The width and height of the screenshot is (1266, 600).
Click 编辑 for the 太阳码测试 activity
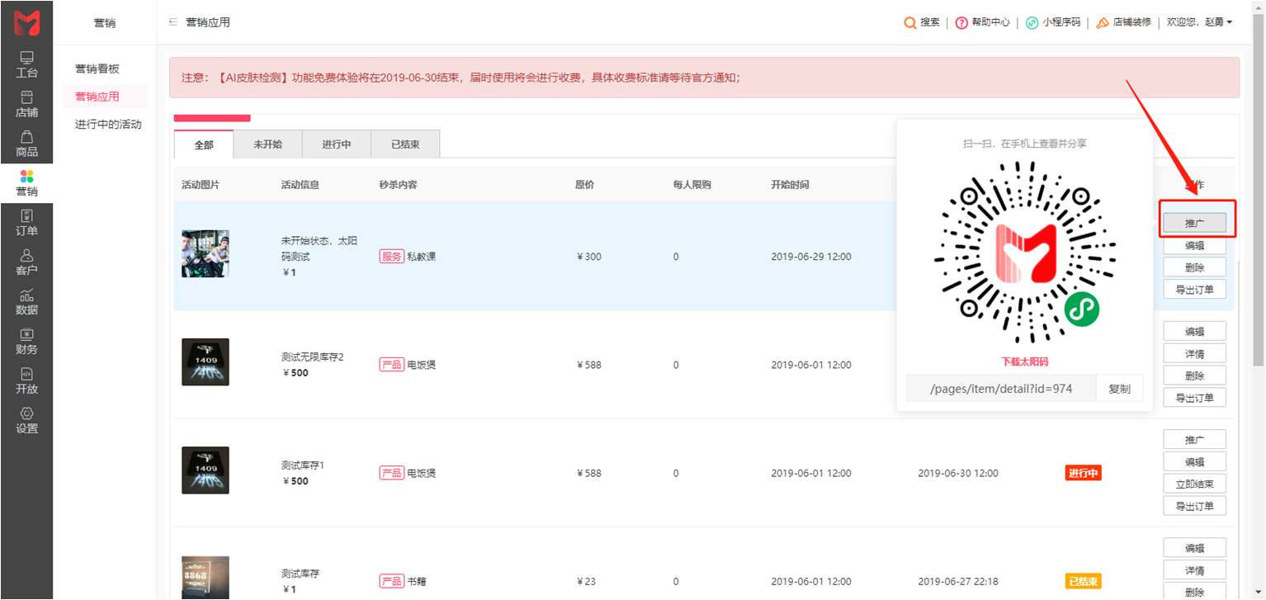coord(1194,245)
